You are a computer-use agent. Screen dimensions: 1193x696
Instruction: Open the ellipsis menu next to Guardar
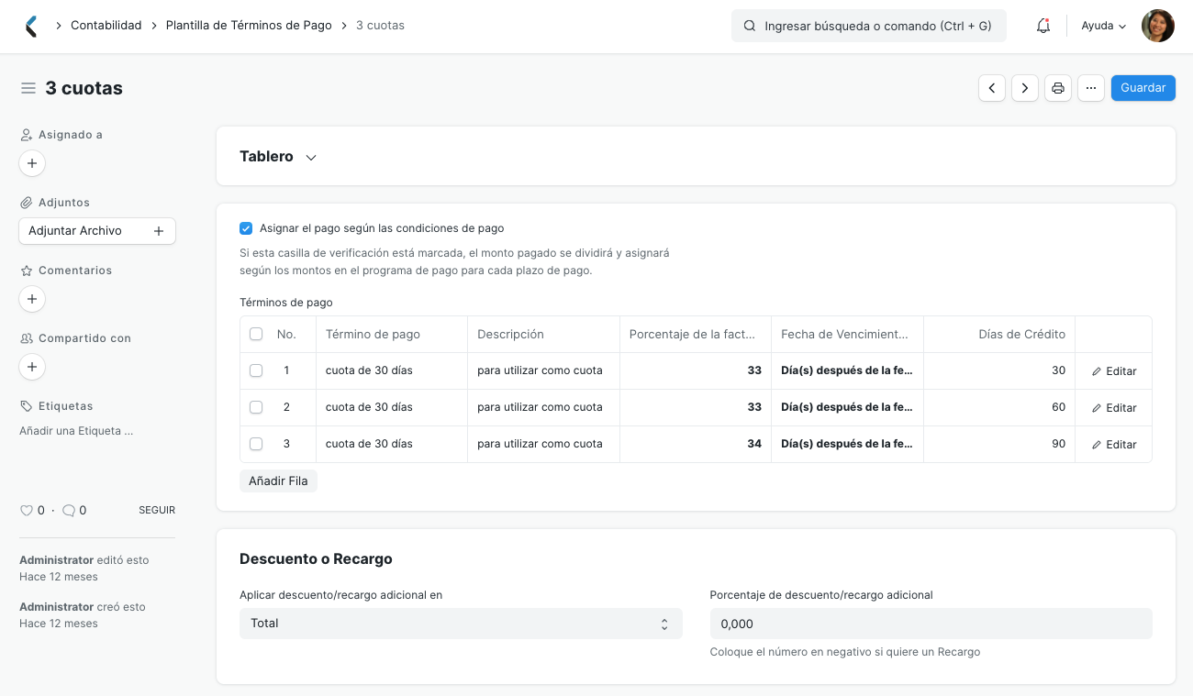pyautogui.click(x=1091, y=88)
